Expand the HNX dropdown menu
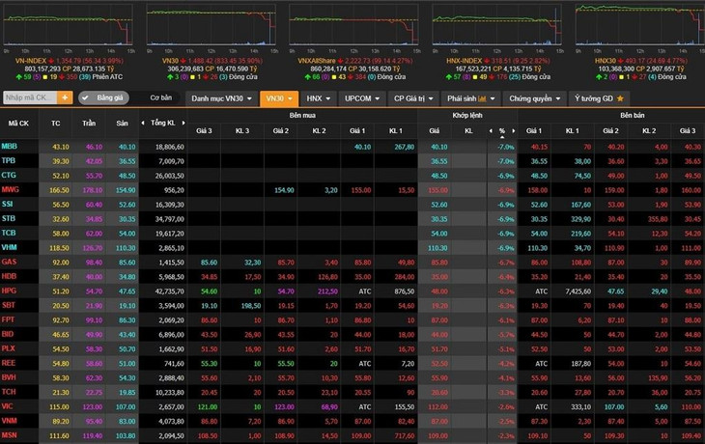Viewport: 705px width, 444px height. point(319,97)
